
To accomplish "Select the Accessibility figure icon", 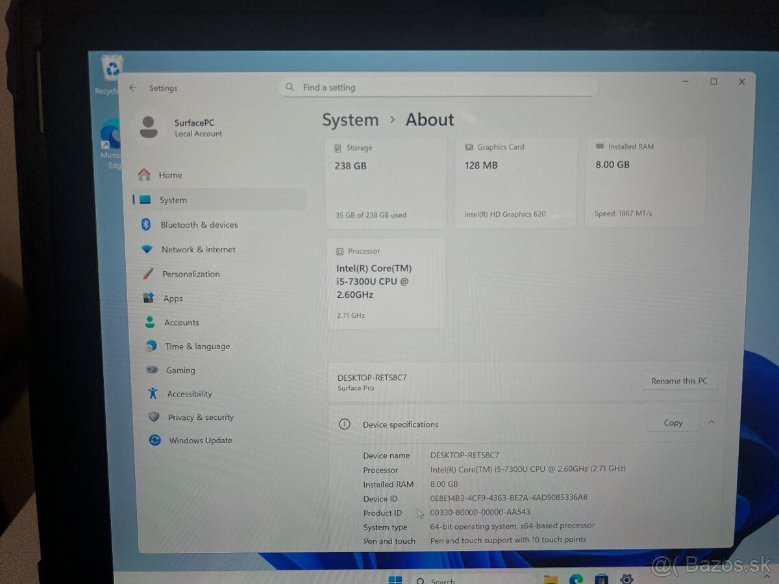I will click(153, 393).
